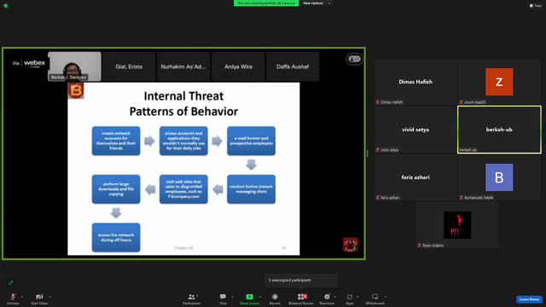Select Burhanudin Malik tile with B avatar
Image resolution: width=546 pixels, height=307 pixels.
(x=499, y=177)
